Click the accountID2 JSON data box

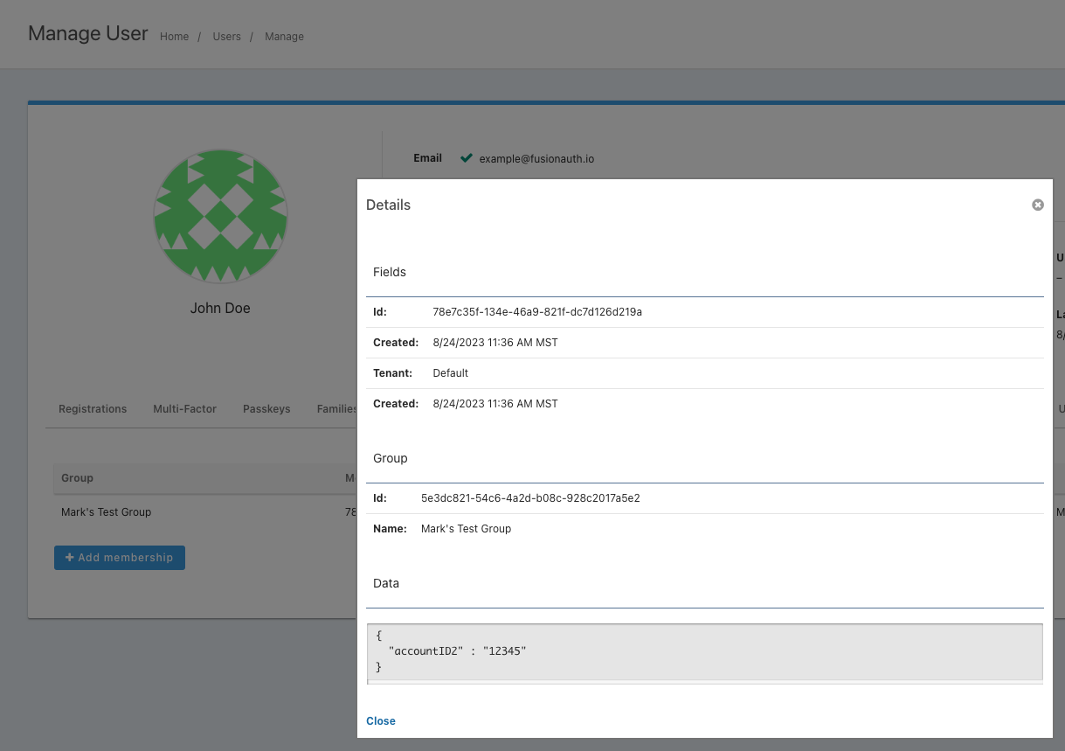coord(704,651)
